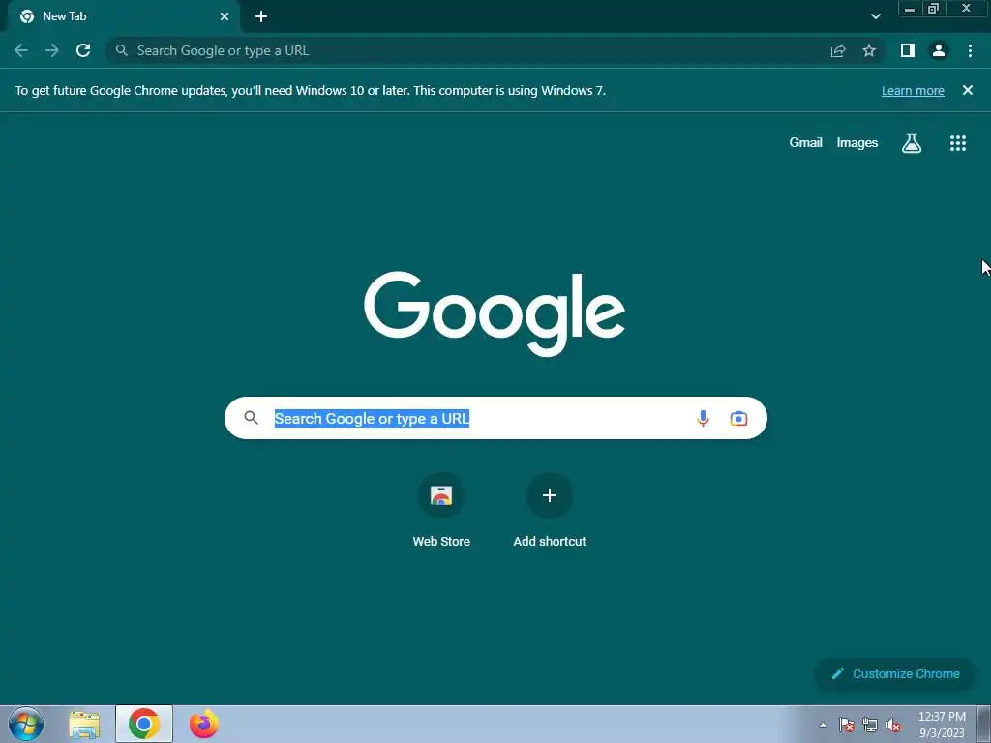Open the Web Store shortcut
The height and width of the screenshot is (743, 991).
[441, 510]
